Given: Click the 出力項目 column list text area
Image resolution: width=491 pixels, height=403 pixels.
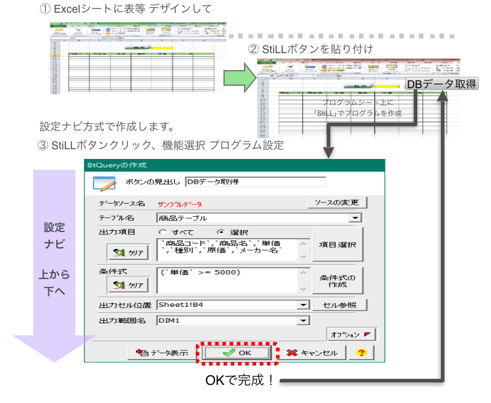Looking at the screenshot, I should coord(228,250).
